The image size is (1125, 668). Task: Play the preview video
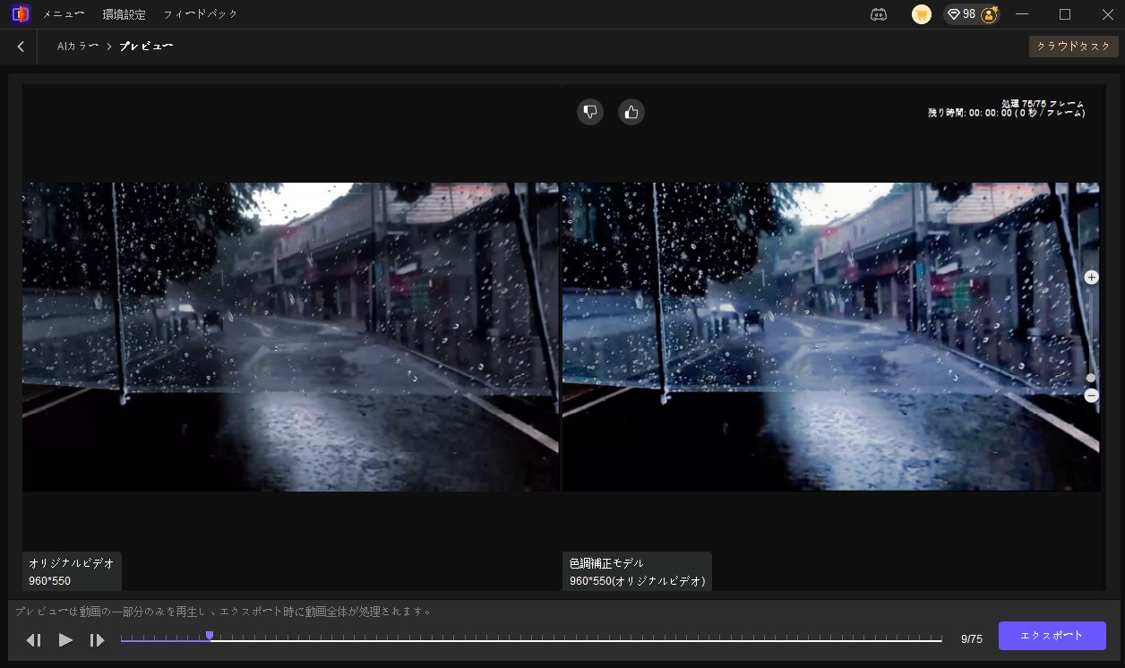point(65,639)
